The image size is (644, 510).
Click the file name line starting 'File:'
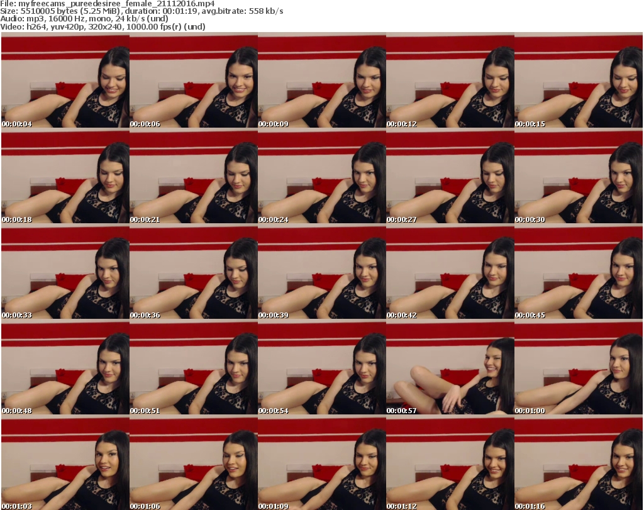click(x=107, y=4)
